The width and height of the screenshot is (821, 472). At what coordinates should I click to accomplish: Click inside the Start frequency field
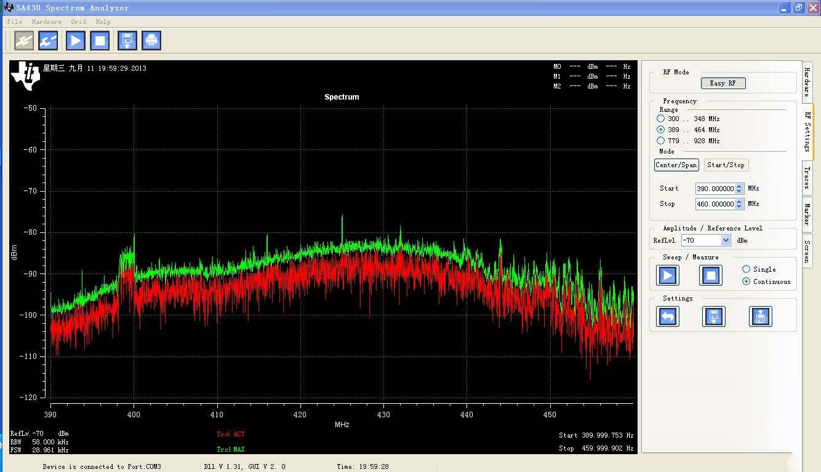[x=715, y=189]
